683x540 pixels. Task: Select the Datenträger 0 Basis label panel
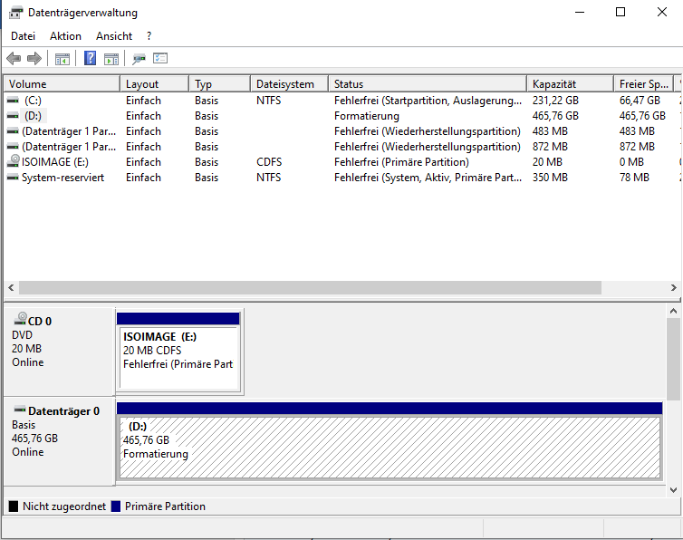pyautogui.click(x=59, y=441)
